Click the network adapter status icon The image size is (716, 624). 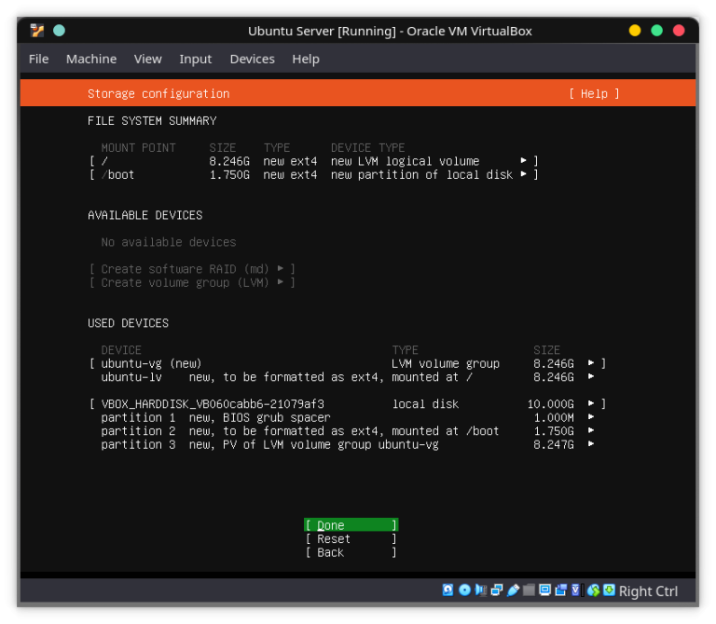tap(497, 590)
